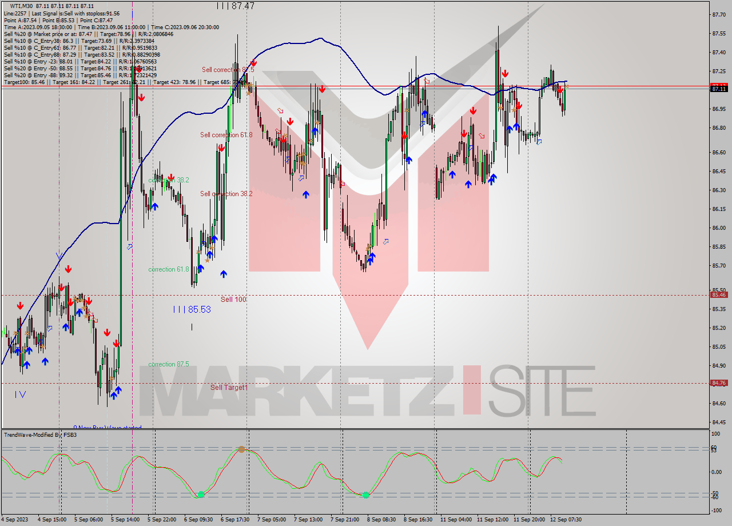This screenshot has height=526, width=732.
Task: Click the '8 Sep 16:30' time axis label
Action: click(x=418, y=520)
